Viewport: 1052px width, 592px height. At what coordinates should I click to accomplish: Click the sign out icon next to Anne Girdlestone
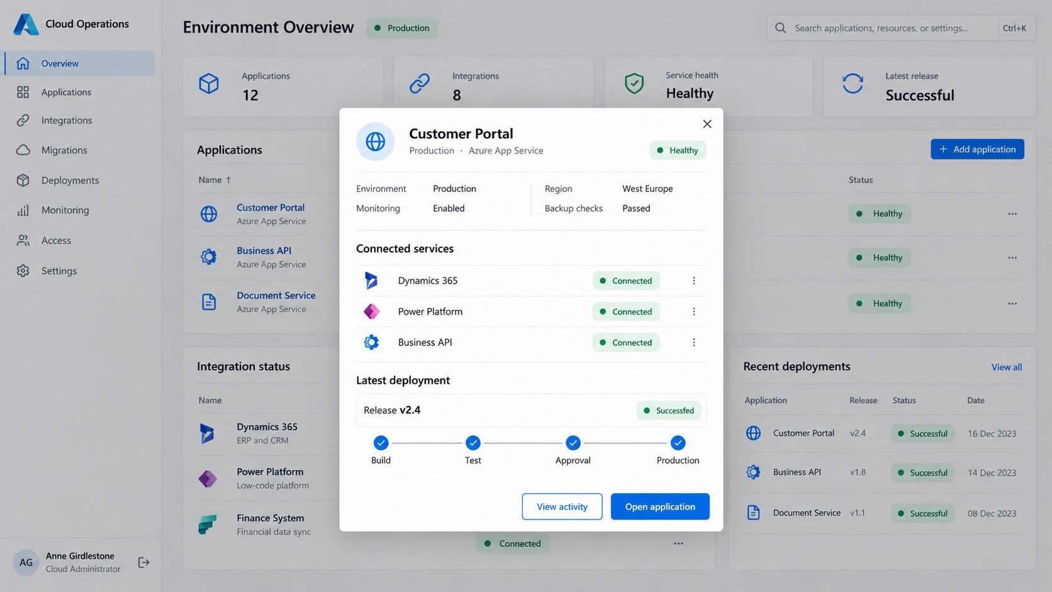(143, 562)
